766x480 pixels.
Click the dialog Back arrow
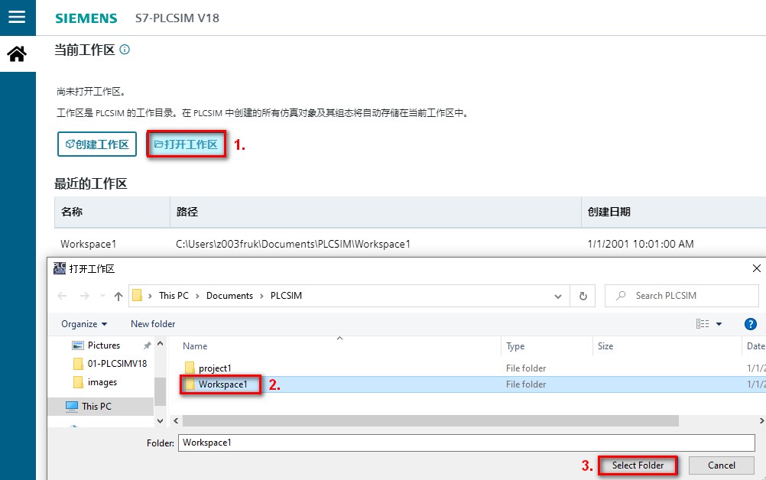[x=62, y=296]
